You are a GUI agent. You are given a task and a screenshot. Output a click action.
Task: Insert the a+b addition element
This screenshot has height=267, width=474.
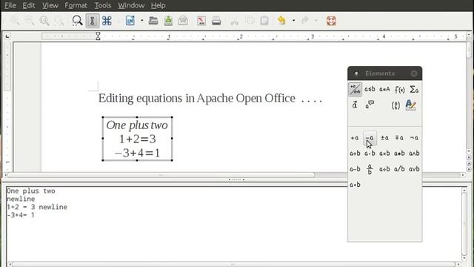click(355, 154)
